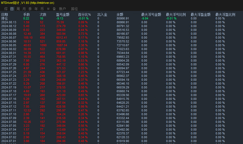Screen dimensions: 243x144
Task: Select the 2024.08.12 date row
Action: pyautogui.click(x=9, y=26)
